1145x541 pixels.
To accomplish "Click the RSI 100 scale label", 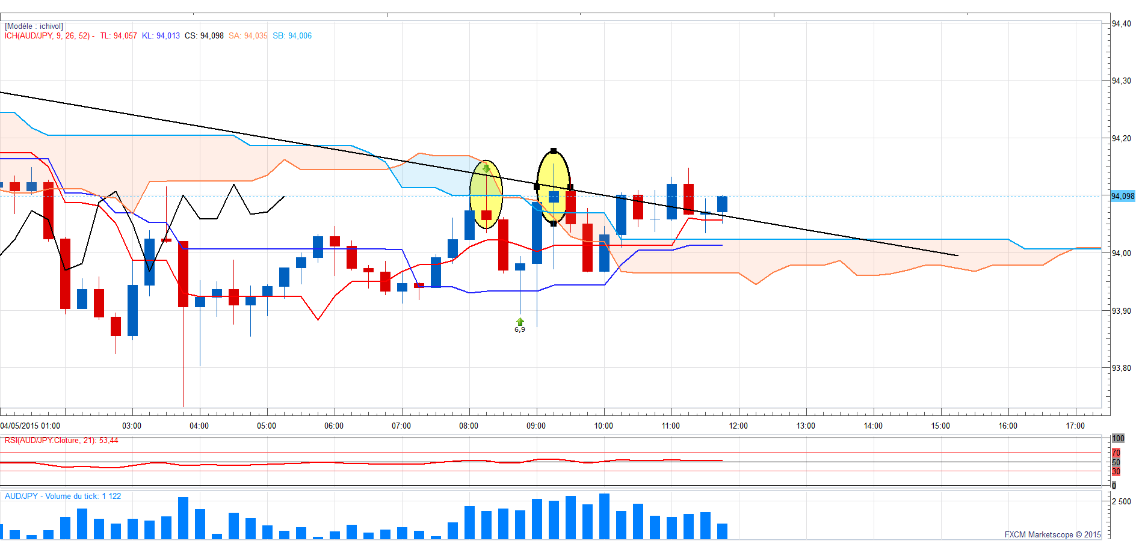I will 1118,439.
